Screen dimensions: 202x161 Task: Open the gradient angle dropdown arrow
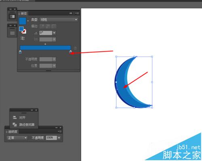click(x=54, y=33)
